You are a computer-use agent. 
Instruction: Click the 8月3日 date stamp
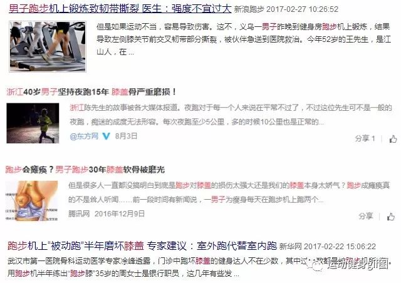126,136
